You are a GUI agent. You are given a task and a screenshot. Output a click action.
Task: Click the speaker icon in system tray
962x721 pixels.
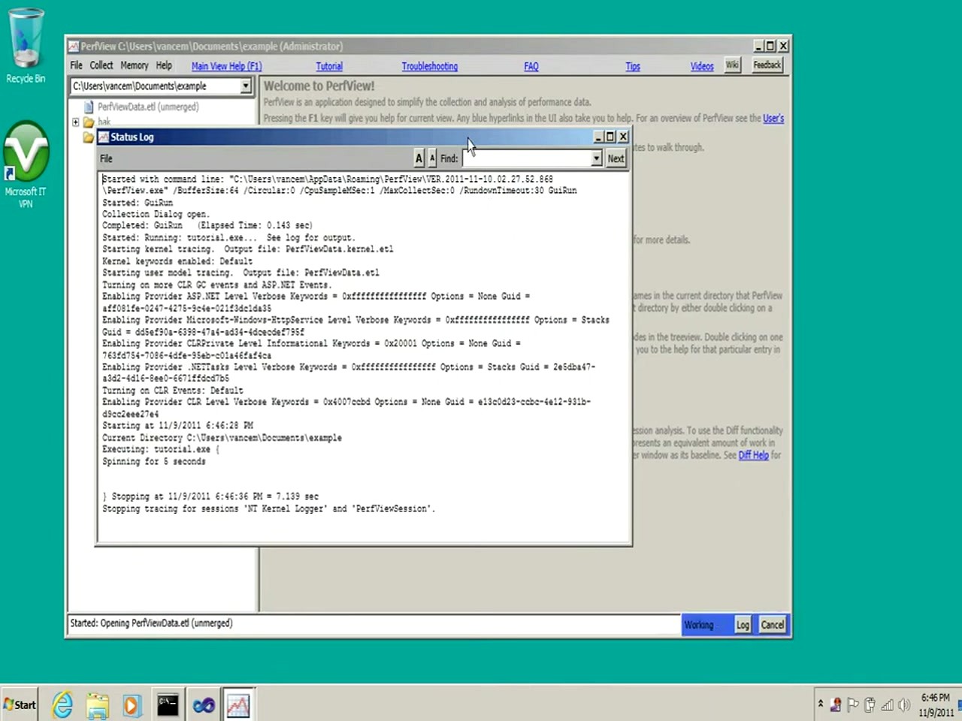(904, 704)
